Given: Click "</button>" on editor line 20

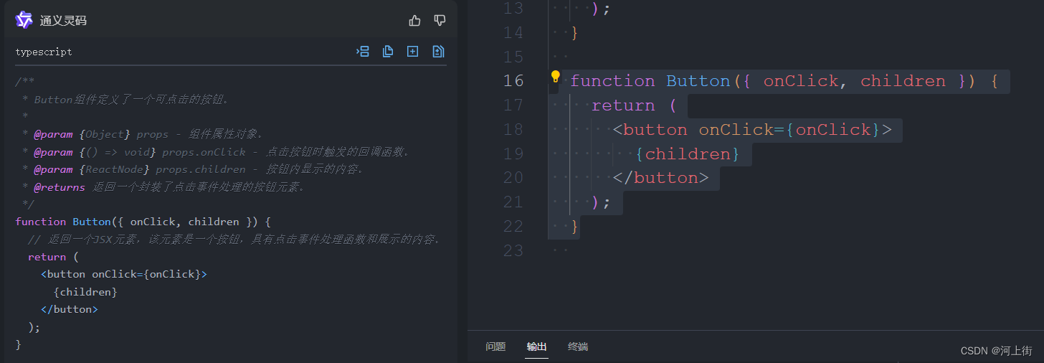Looking at the screenshot, I should pyautogui.click(x=660, y=178).
